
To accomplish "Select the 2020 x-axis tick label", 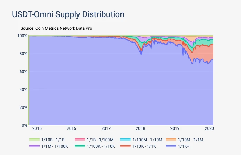I will (x=209, y=128).
